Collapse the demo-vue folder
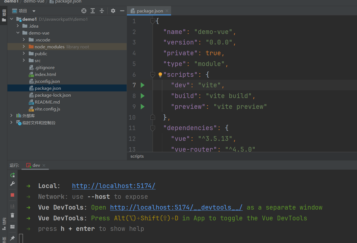 (x=18, y=33)
